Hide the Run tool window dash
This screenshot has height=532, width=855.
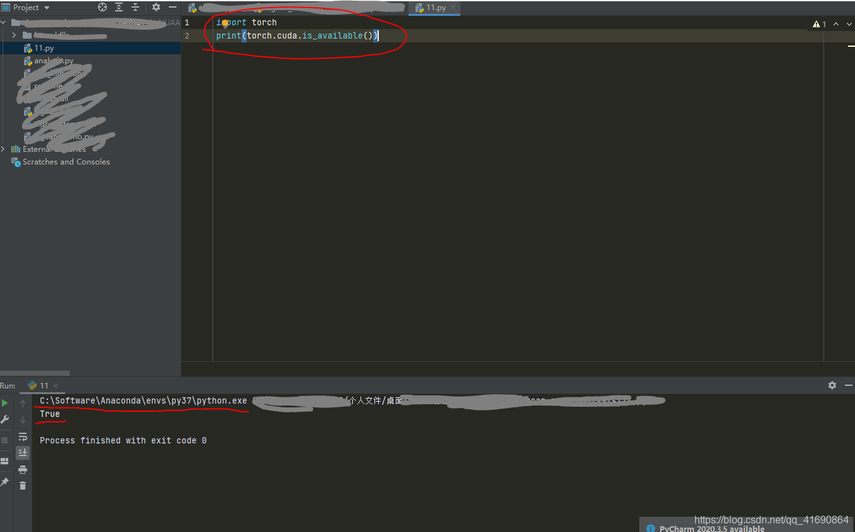849,385
